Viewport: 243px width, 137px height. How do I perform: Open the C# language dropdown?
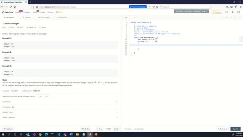tap(130, 18)
